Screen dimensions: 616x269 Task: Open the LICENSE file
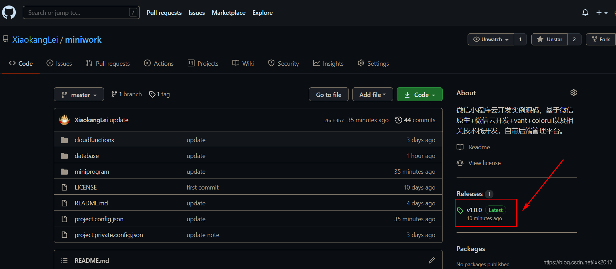(86, 187)
